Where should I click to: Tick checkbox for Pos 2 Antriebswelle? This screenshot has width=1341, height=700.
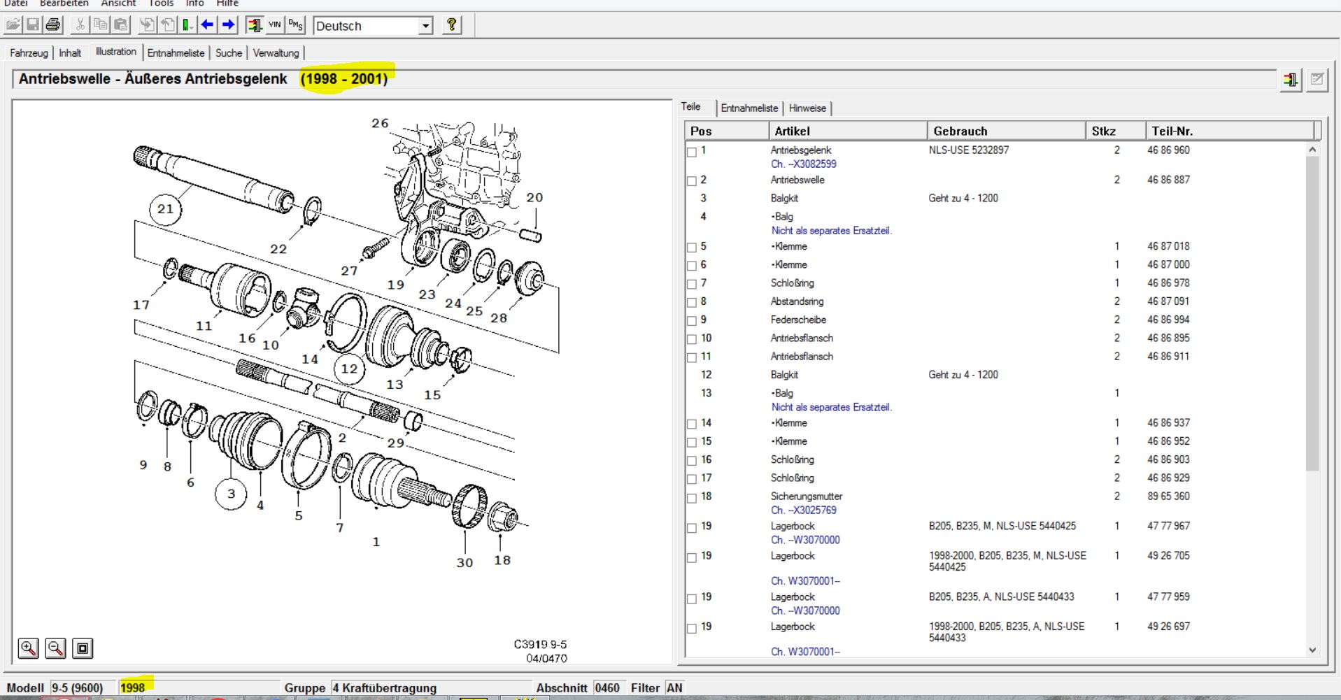(692, 181)
